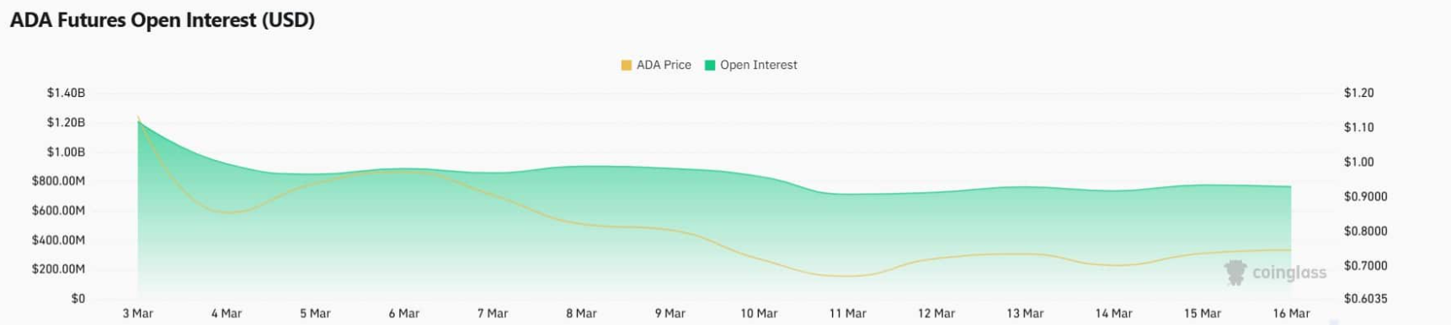Select the 13 Mar date label
Screen dimensions: 1451x325
(x=1025, y=313)
